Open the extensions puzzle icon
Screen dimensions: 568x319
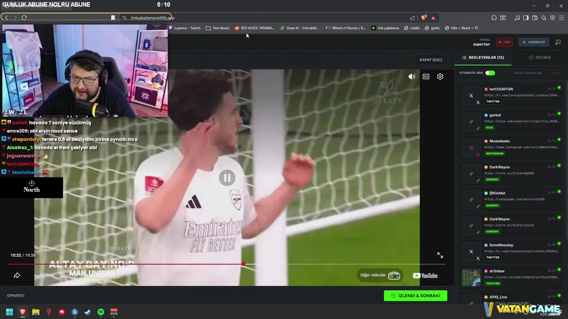tap(494, 18)
